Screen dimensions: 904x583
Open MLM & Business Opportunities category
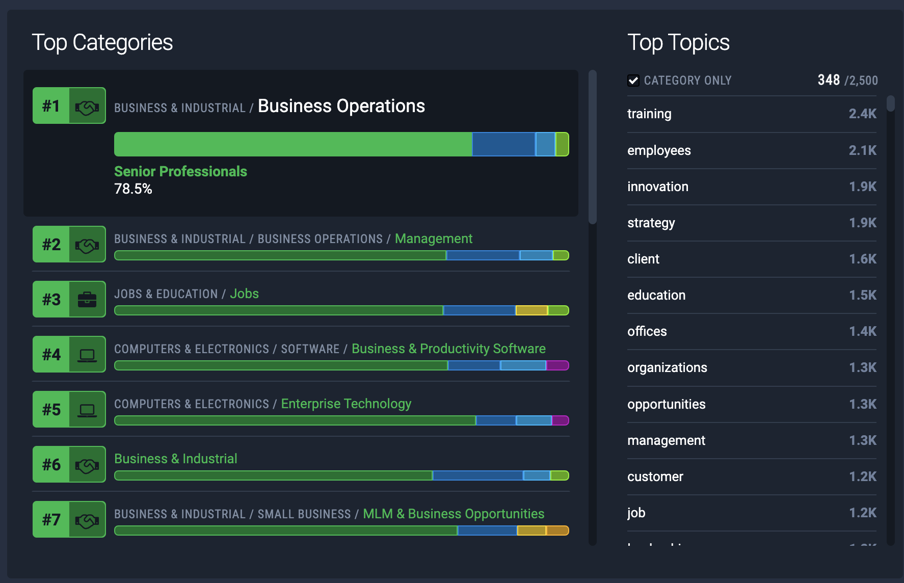tap(454, 514)
